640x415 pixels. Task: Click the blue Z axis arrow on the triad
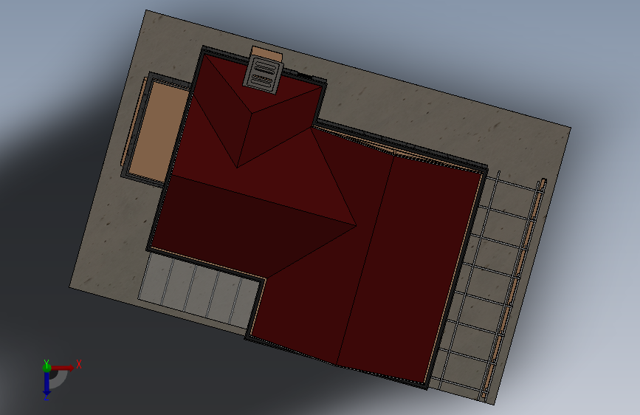[47, 383]
